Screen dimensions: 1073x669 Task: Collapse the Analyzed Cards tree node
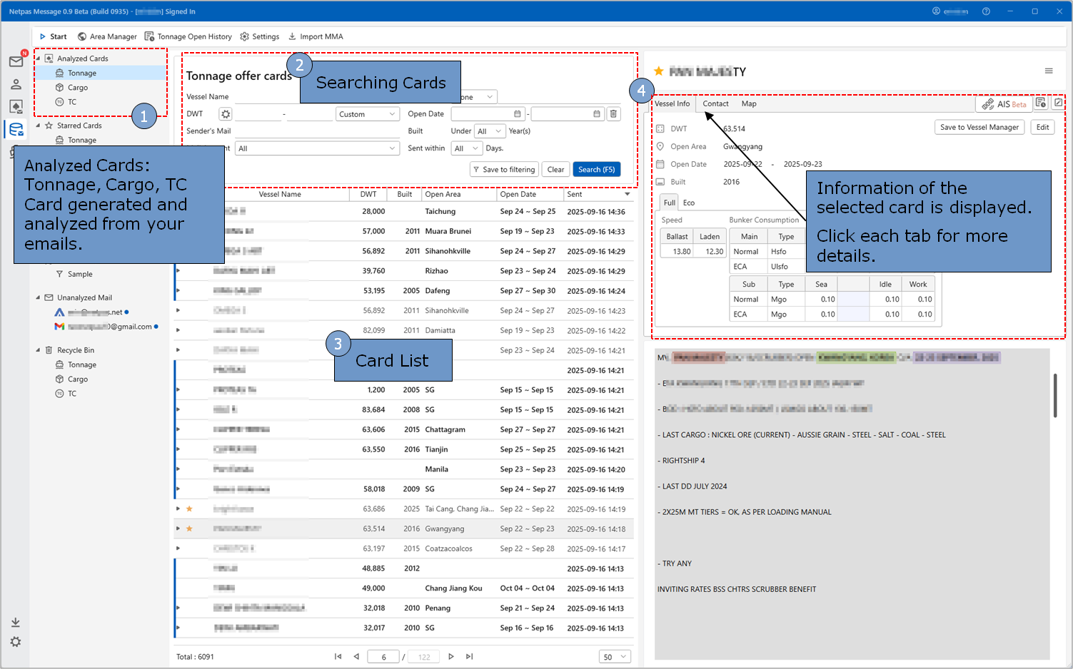click(x=38, y=58)
